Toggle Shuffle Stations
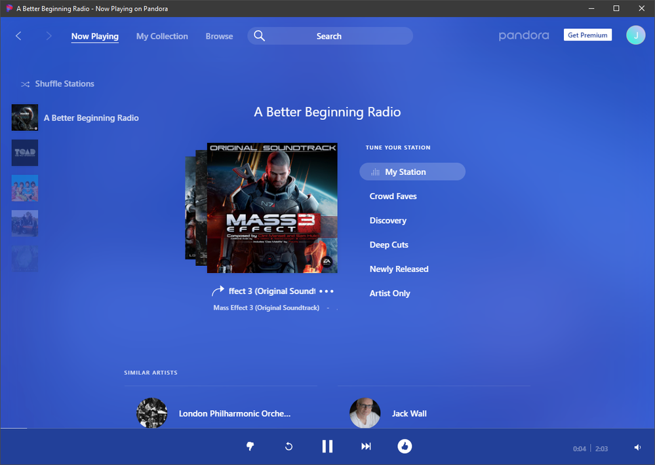655x465 pixels. click(x=58, y=84)
